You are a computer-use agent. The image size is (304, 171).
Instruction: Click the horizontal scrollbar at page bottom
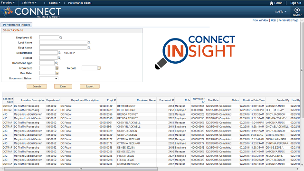(81, 169)
